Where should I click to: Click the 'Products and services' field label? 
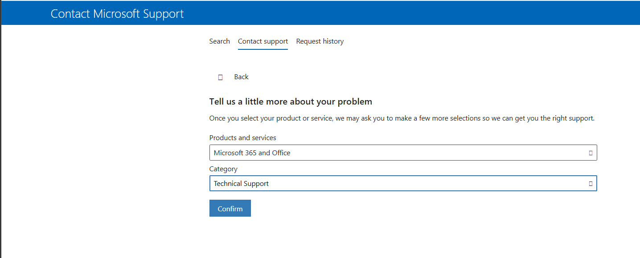pos(243,138)
